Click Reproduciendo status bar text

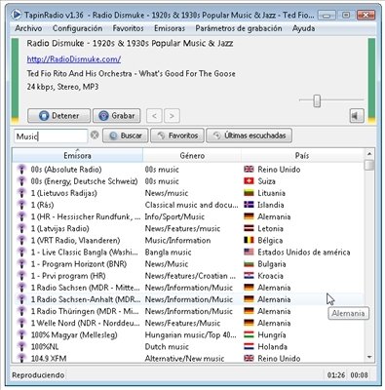point(38,375)
